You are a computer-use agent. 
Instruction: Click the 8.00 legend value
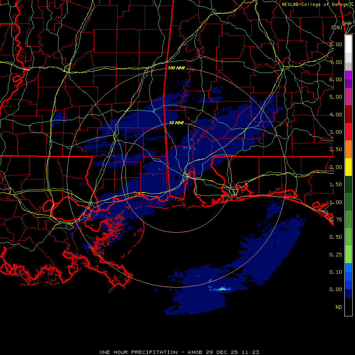(336, 44)
